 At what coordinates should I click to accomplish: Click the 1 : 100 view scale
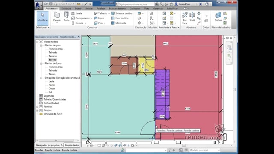click(90, 145)
